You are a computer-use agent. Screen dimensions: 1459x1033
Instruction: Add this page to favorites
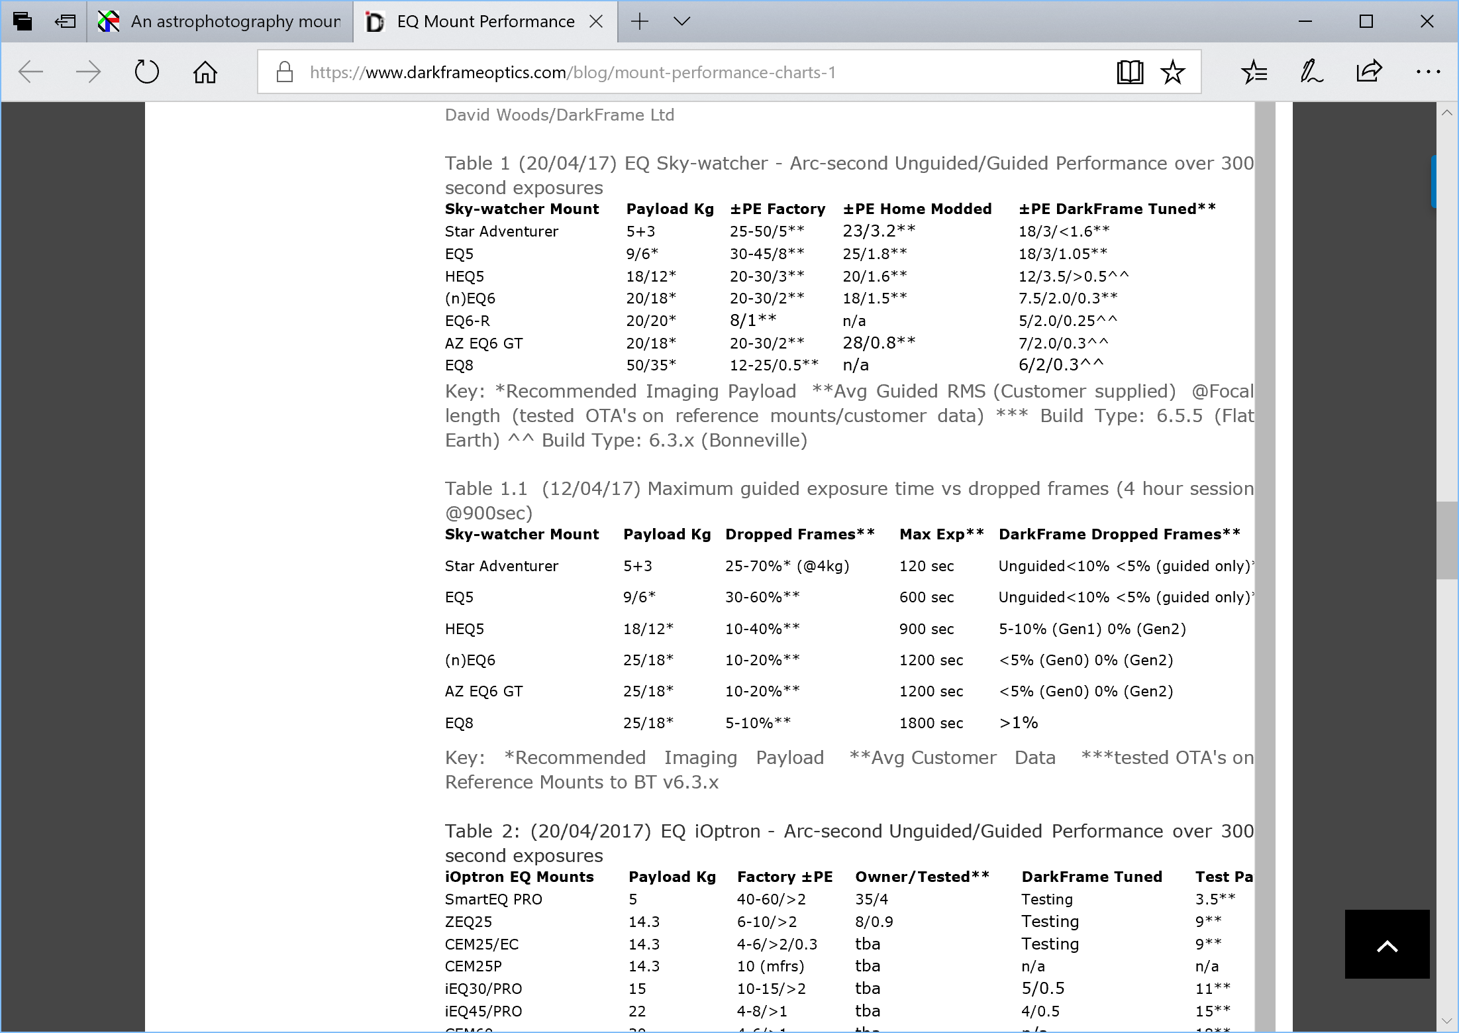[1172, 72]
